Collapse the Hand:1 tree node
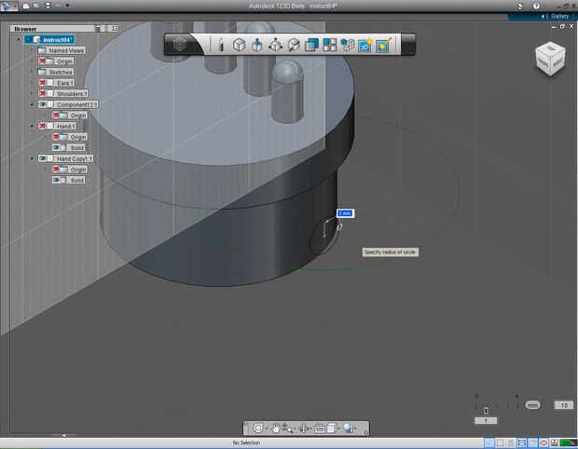Viewport: 578px width, 449px height. click(31, 126)
